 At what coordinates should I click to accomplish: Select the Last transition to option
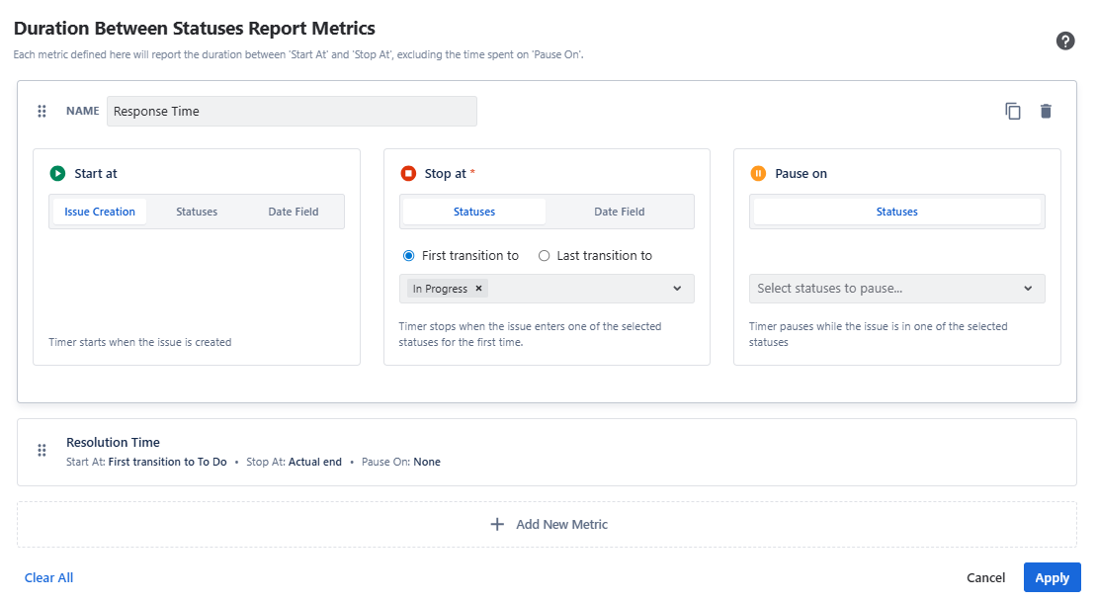click(545, 255)
